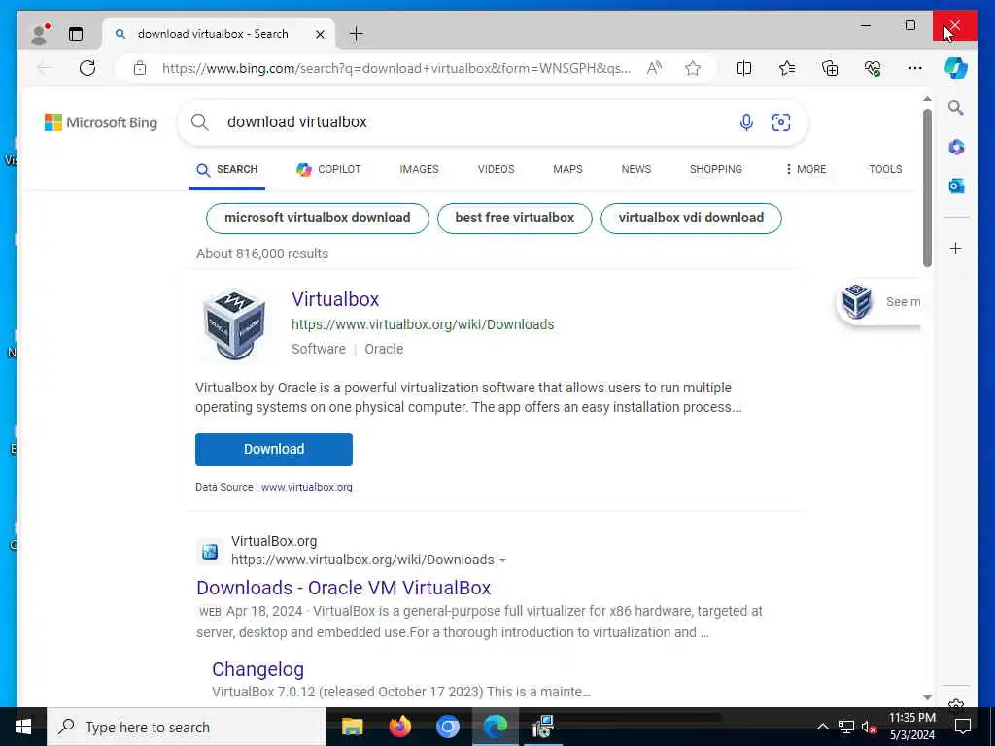995x746 pixels.
Task: Open the Edge profile icon
Action: (x=39, y=34)
